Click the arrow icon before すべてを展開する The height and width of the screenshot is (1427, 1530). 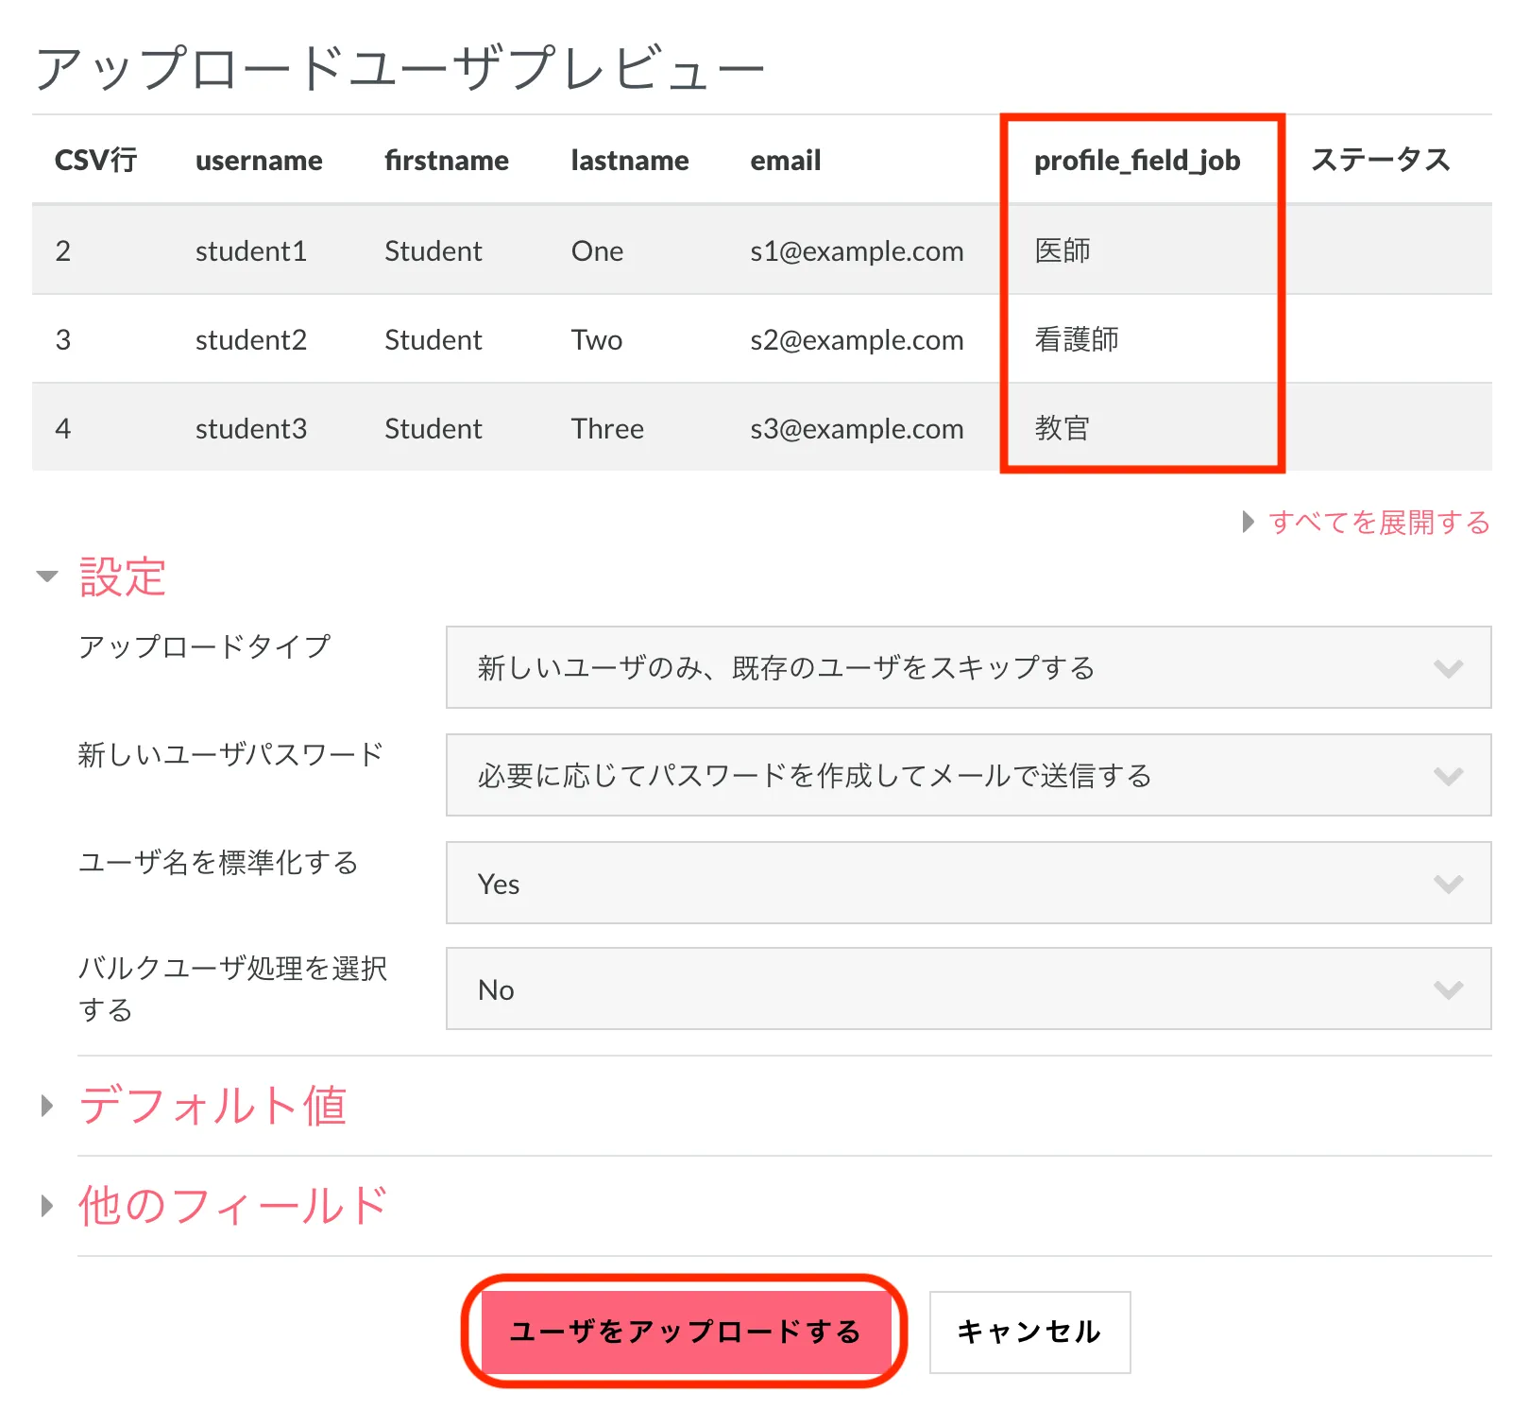coord(1248,522)
